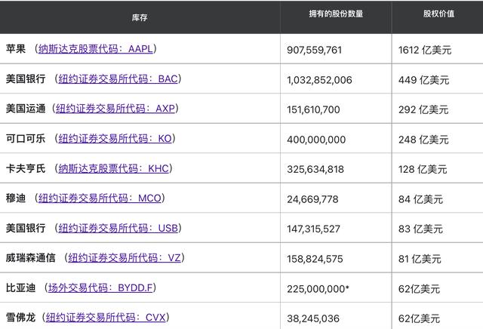Image resolution: width=483 pixels, height=329 pixels.
Task: Open the 纽约证券交易所代码: BAC link
Action: pyautogui.click(x=118, y=79)
